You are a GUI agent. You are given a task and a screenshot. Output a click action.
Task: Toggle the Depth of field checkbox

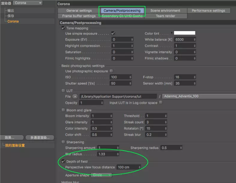point(63,161)
